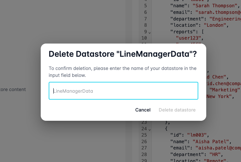Image resolution: width=241 pixels, height=162 pixels.
Task: Click line number 28 in the gutter
Action: pos(144,154)
